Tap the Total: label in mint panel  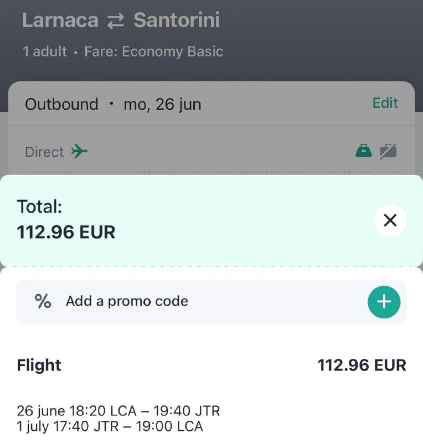tap(40, 207)
